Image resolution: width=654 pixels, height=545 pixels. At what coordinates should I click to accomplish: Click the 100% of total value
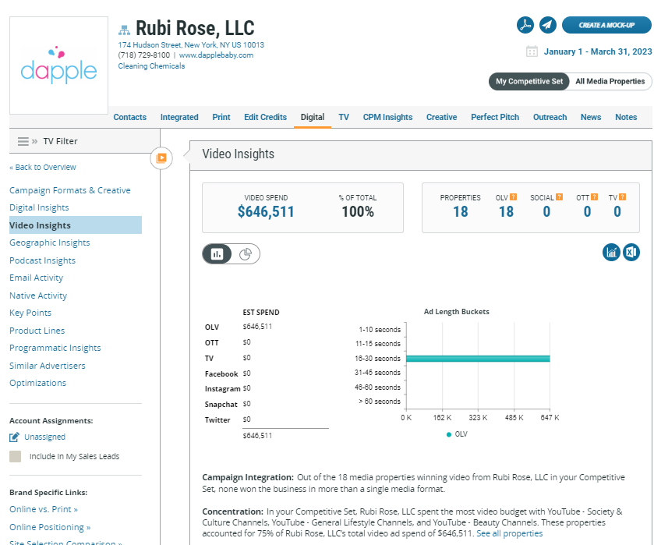click(x=358, y=212)
